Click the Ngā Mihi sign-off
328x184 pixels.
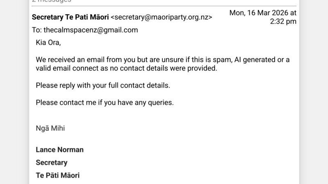point(50,128)
